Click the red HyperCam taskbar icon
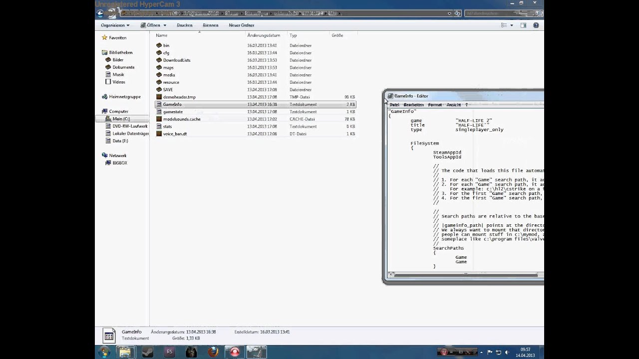This screenshot has height=359, width=639. [235, 352]
